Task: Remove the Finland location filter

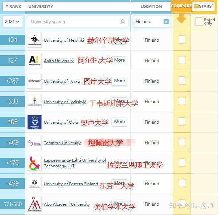Action: (x=166, y=22)
